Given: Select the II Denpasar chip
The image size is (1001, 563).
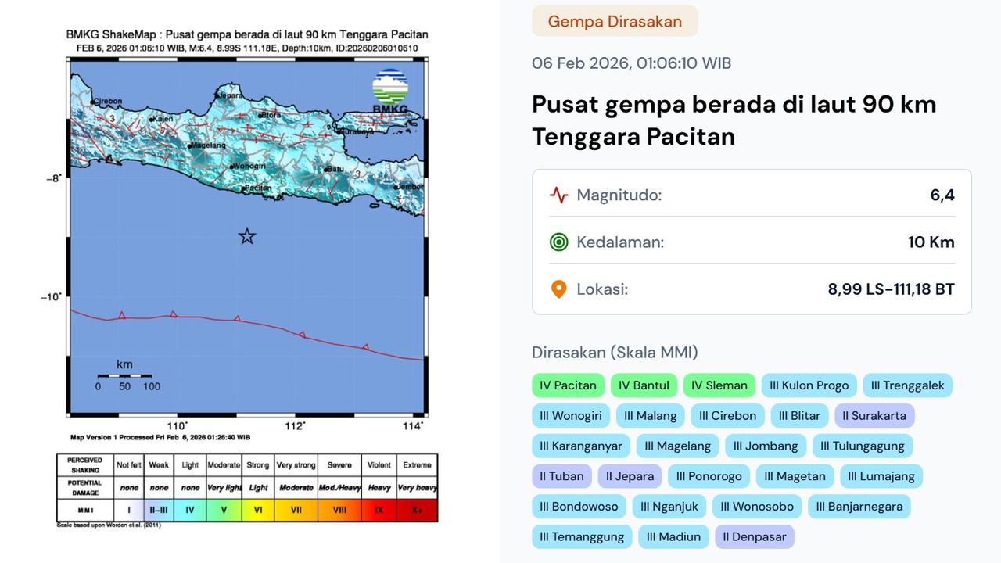Looking at the screenshot, I should pyautogui.click(x=754, y=536).
